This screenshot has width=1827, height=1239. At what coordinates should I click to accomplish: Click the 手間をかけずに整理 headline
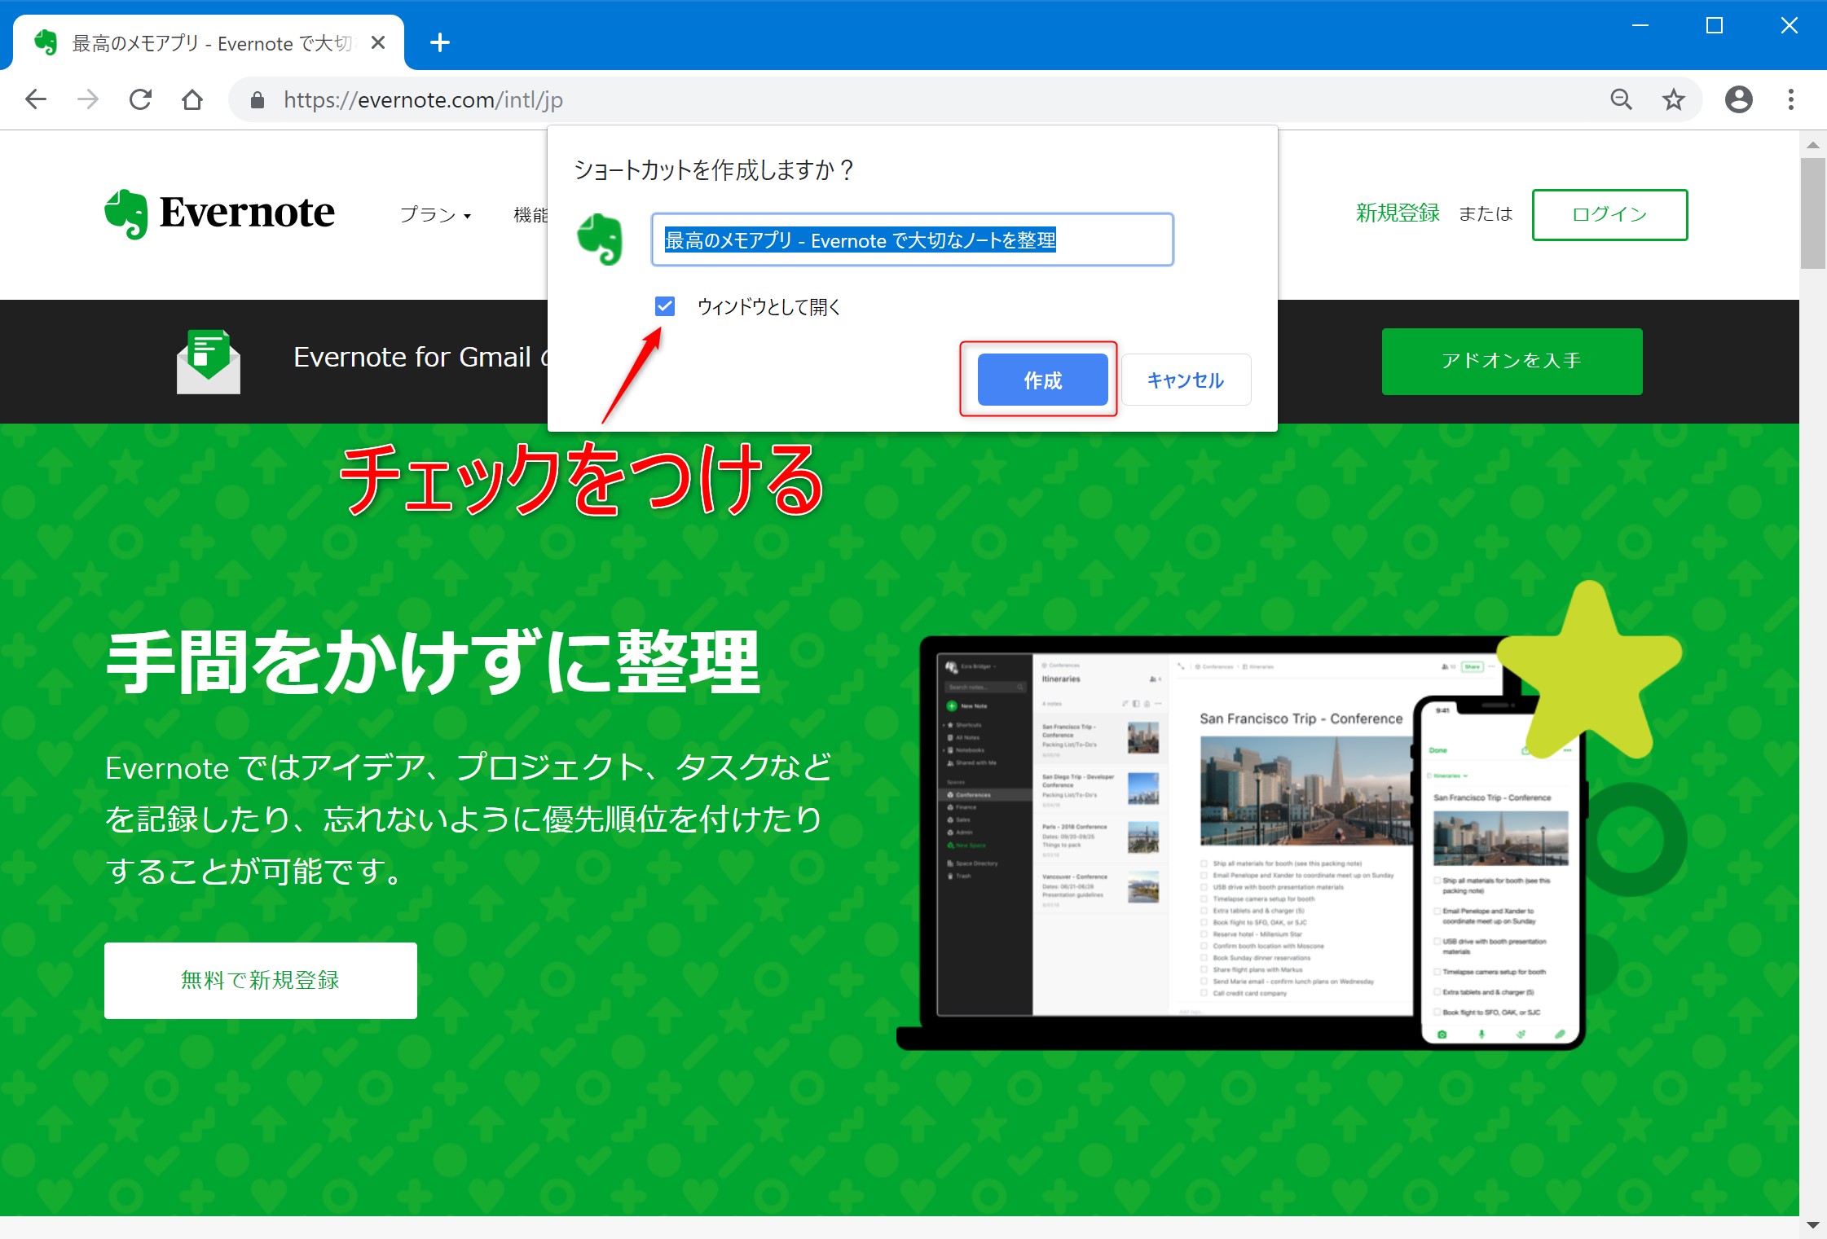[434, 661]
